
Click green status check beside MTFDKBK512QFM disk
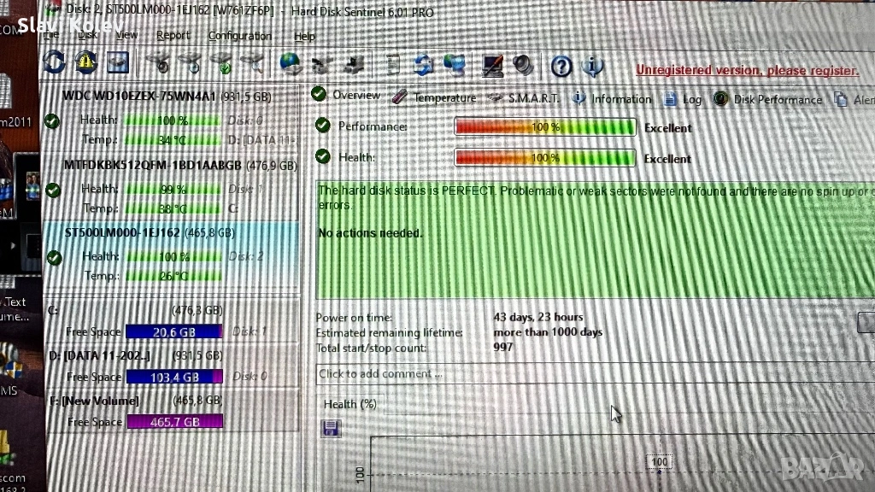click(x=53, y=190)
